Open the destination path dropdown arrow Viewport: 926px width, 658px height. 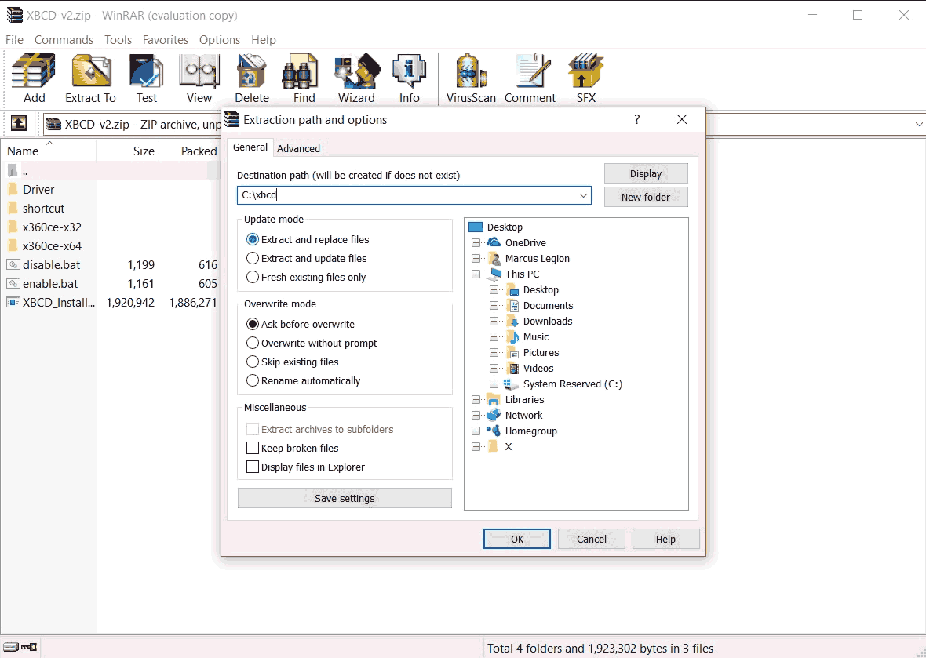click(x=583, y=195)
